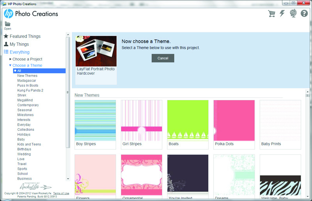Click the sidebar scroll down arrow
This screenshot has height=201, width=312.
(x=68, y=179)
